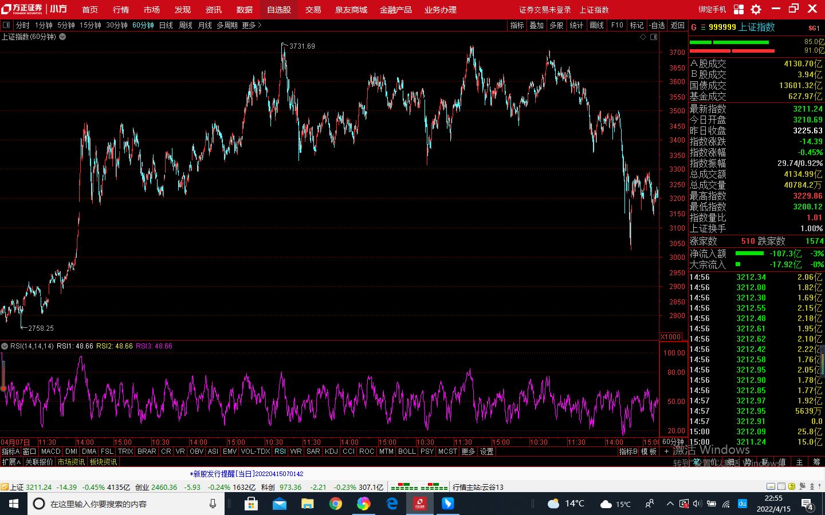Click the G icon beside the stock code
The height and width of the screenshot is (515, 825).
tap(694, 27)
